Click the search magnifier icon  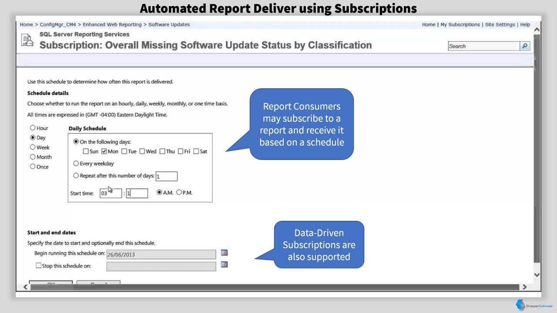525,46
